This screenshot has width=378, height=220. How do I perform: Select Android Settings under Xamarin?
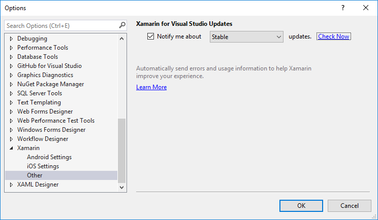49,157
